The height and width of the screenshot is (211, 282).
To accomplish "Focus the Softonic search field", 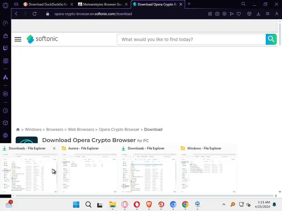I will [x=191, y=39].
